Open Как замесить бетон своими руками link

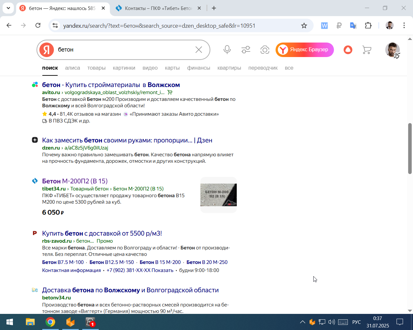click(x=127, y=140)
